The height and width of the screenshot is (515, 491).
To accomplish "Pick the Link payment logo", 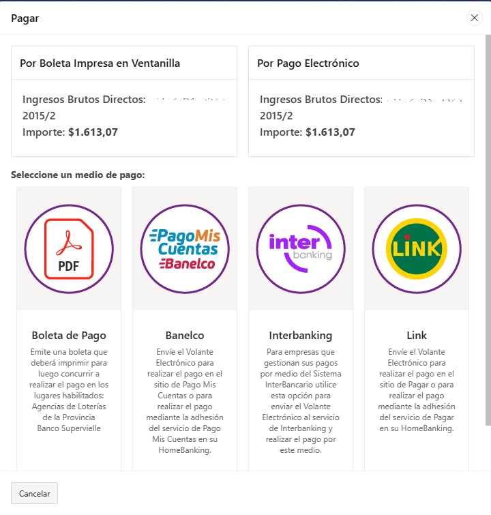I will (417, 249).
